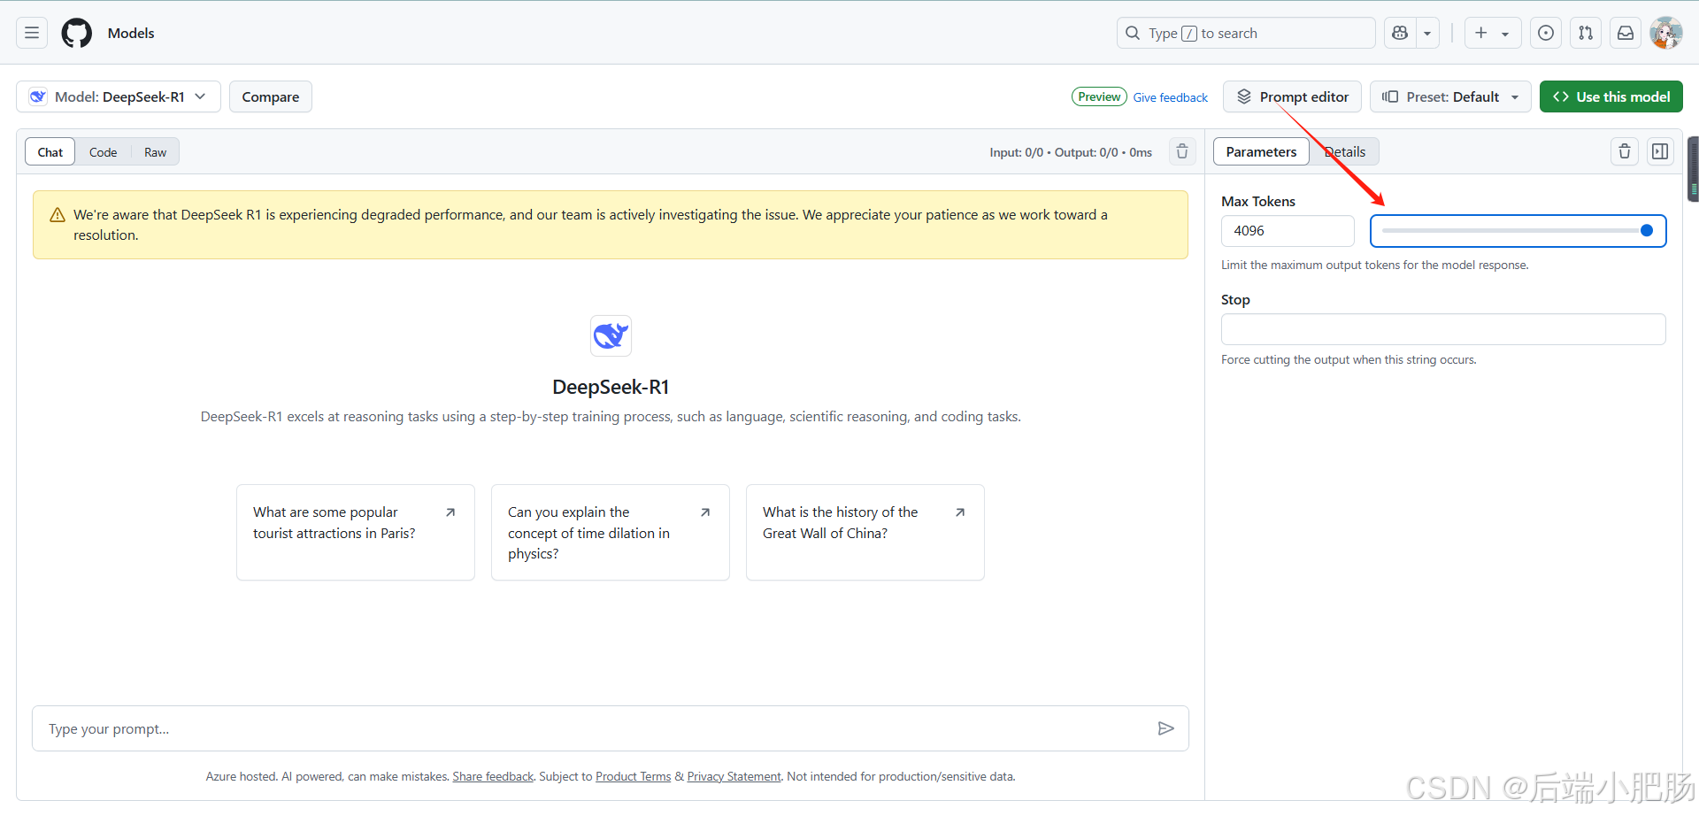Switch to the Details tab

point(1345,152)
